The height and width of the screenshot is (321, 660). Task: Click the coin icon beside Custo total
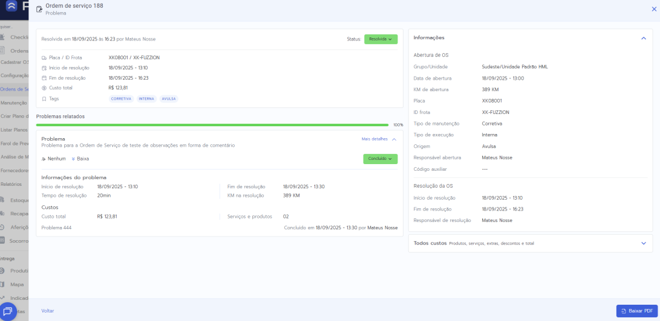click(x=44, y=88)
